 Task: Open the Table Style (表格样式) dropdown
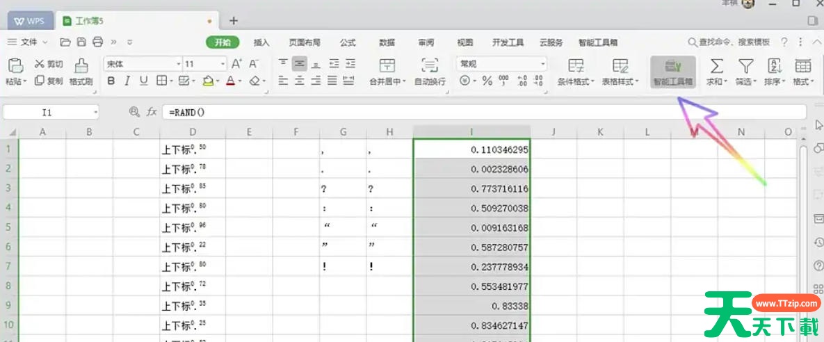coord(620,72)
